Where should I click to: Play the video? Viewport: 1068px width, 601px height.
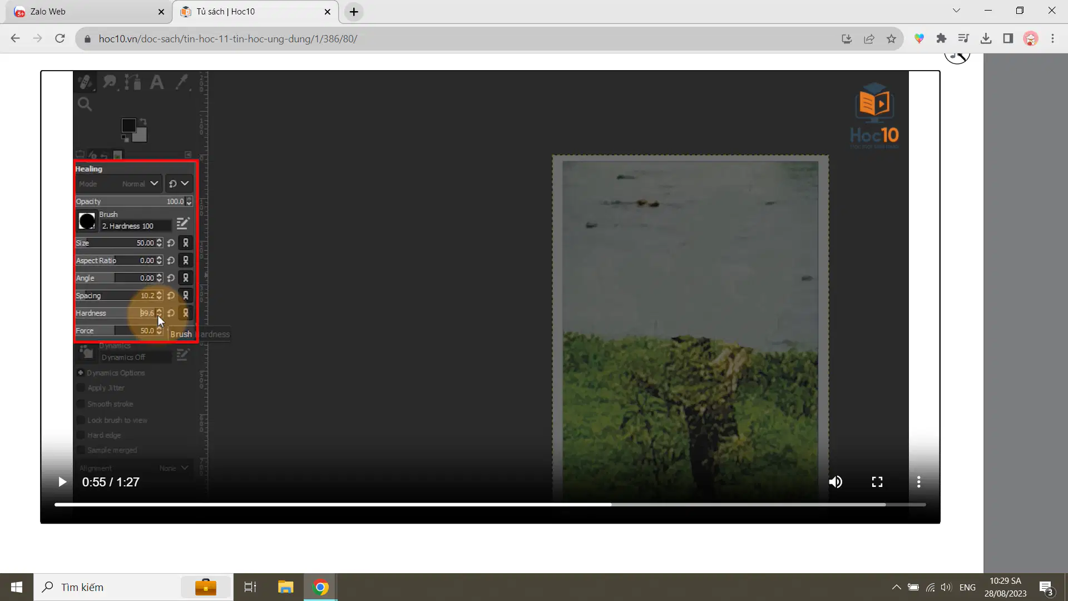tap(62, 482)
